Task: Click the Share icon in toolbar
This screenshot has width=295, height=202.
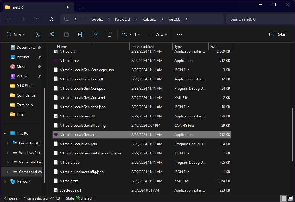Action: pyautogui.click(x=95, y=34)
